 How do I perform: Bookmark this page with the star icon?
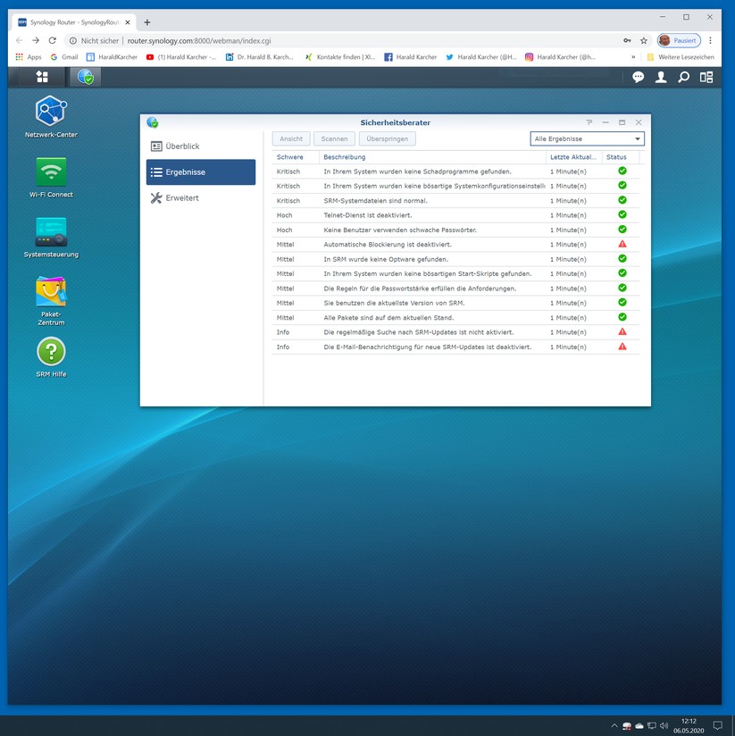click(x=643, y=40)
